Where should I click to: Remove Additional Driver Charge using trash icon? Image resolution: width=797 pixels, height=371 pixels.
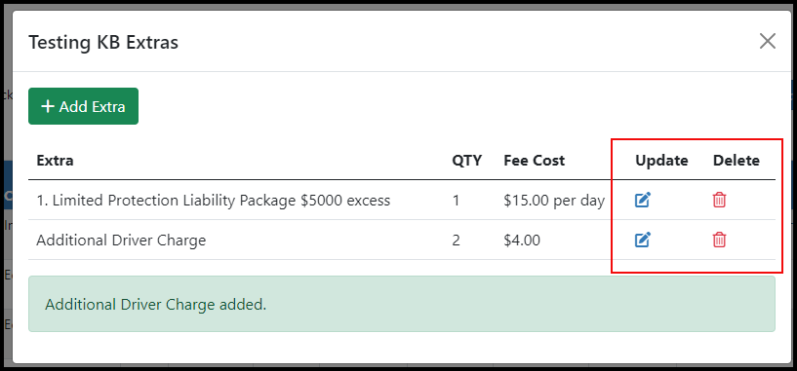[x=719, y=240]
